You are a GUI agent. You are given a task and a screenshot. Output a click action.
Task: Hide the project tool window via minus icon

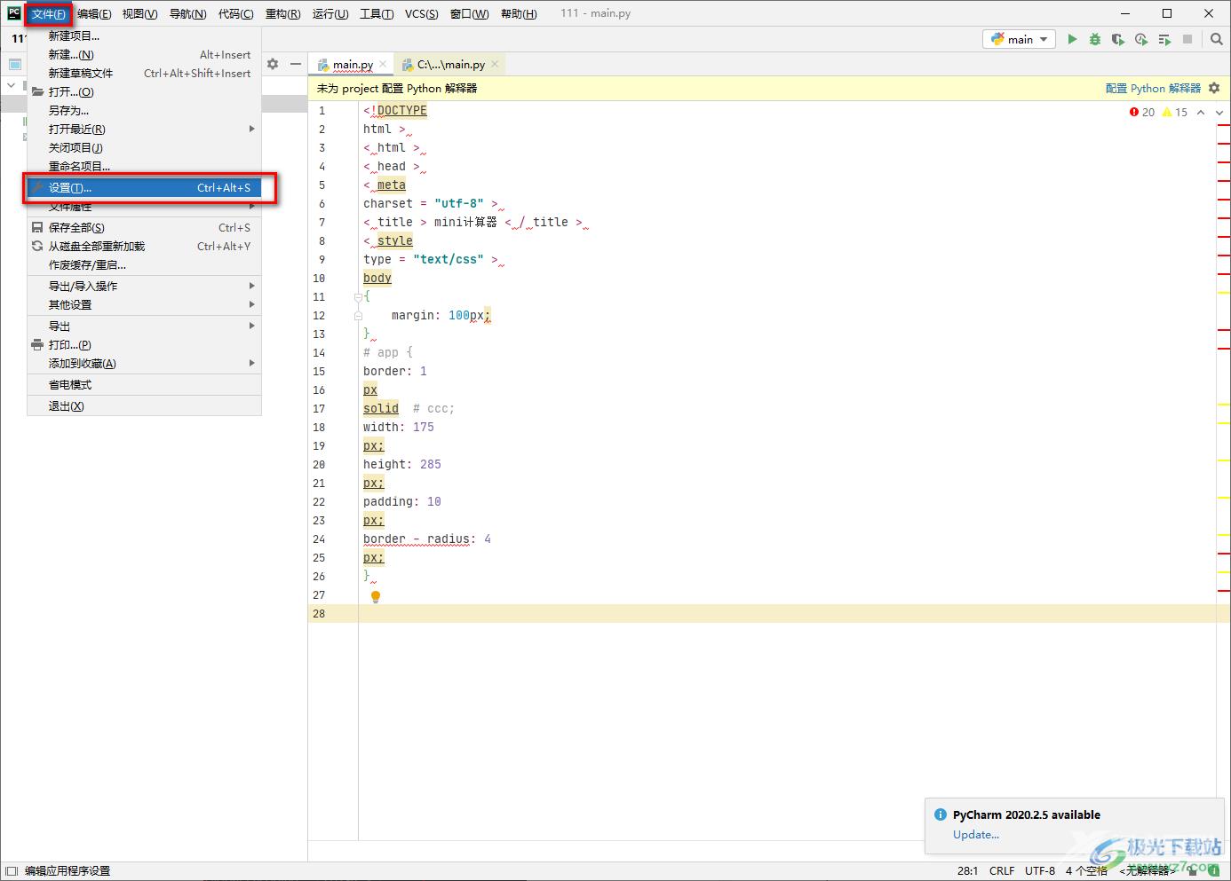(x=296, y=64)
